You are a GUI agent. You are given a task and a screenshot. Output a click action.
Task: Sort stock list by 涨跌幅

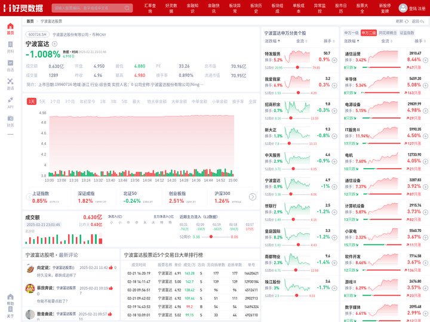[272, 41]
